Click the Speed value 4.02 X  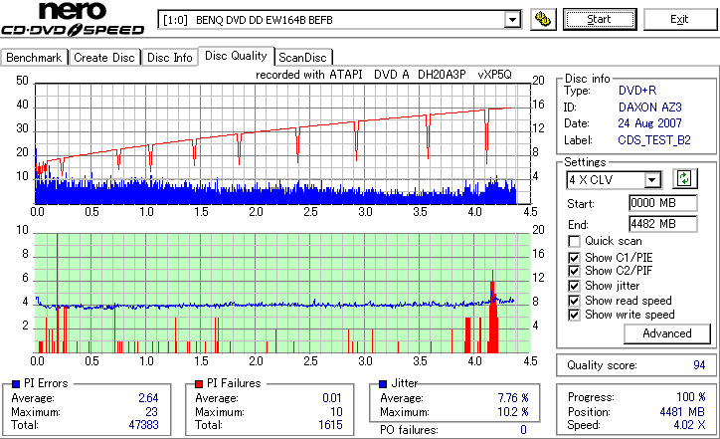[690, 425]
